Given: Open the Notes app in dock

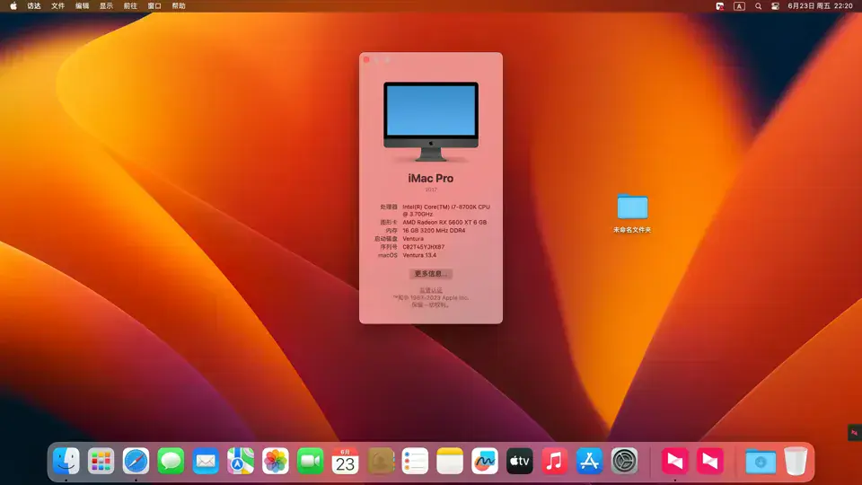Looking at the screenshot, I should point(450,461).
